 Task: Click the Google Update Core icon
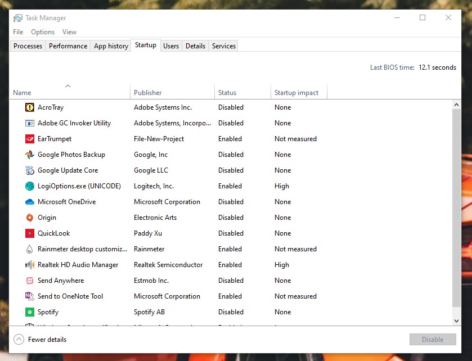(x=29, y=170)
